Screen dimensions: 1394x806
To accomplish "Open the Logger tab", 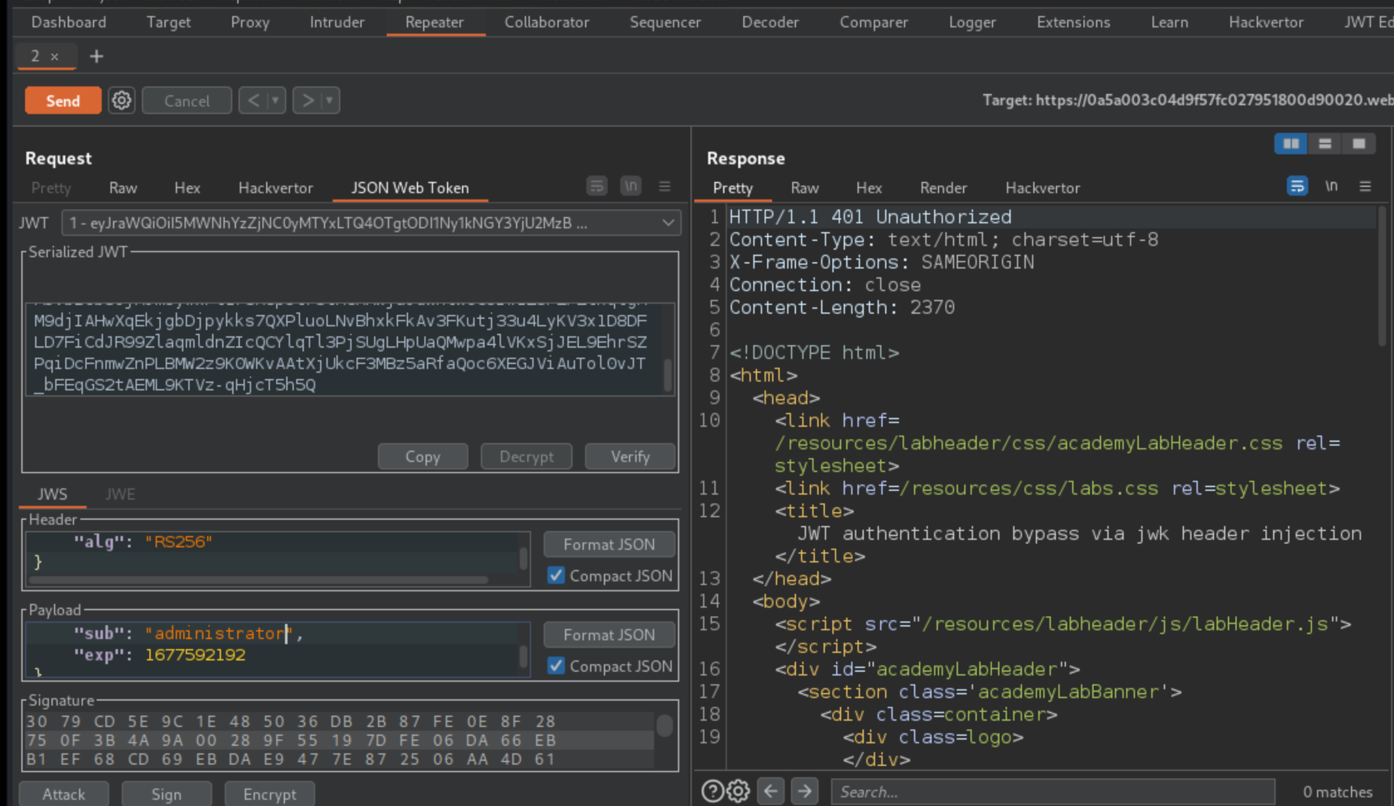I will point(972,22).
